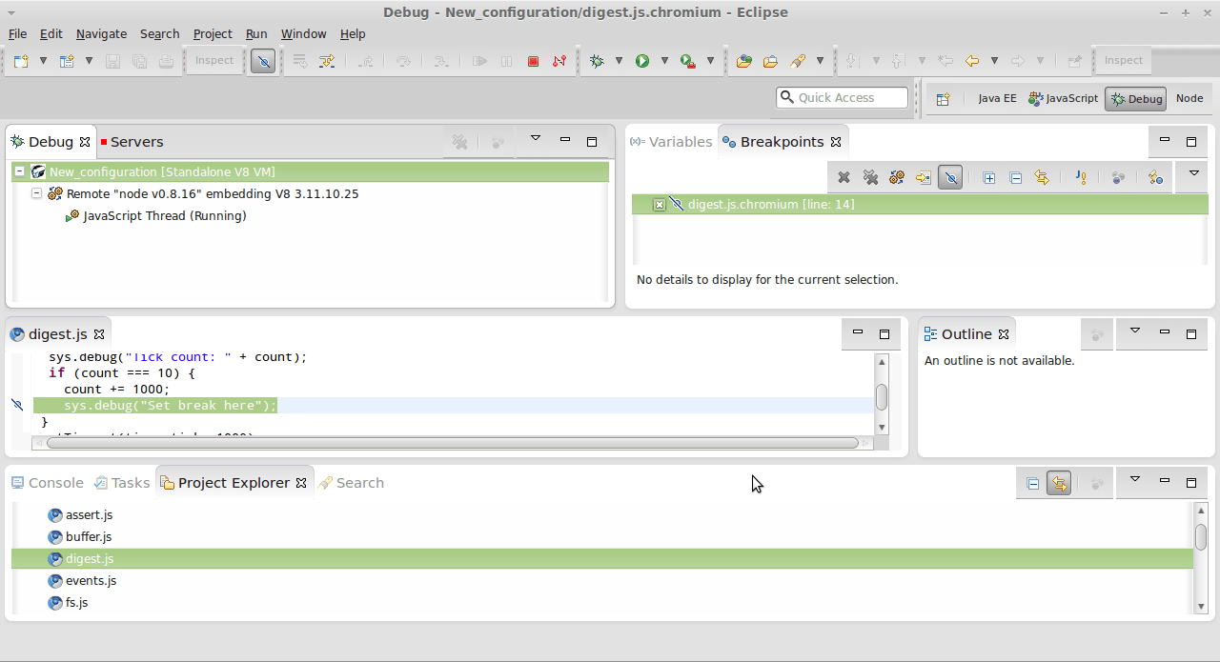Open the New dropdown arrow in toolbar

click(43, 61)
